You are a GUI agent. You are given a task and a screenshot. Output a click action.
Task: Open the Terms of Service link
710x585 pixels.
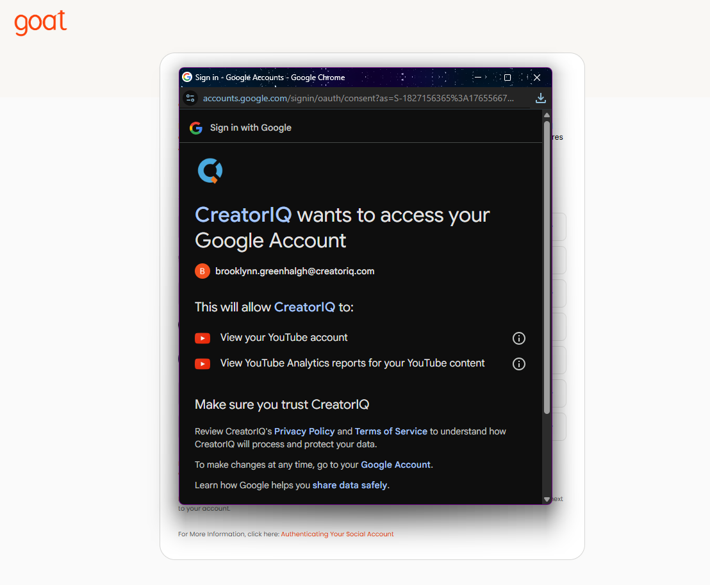coord(391,431)
